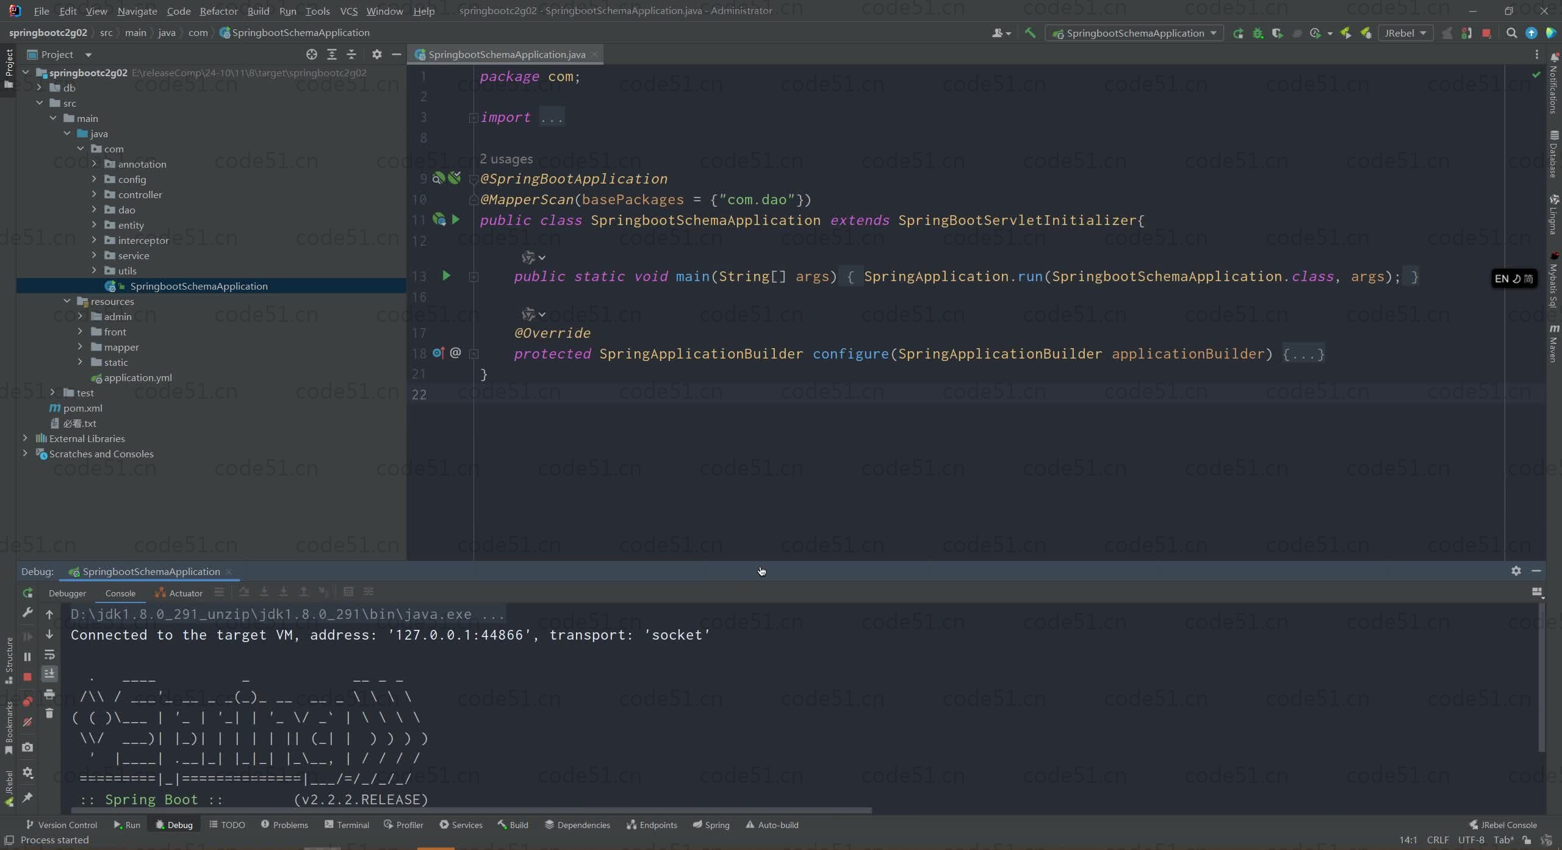Open the SpringbootSchemaApplication run configuration dropdown
The image size is (1562, 850).
point(1135,34)
